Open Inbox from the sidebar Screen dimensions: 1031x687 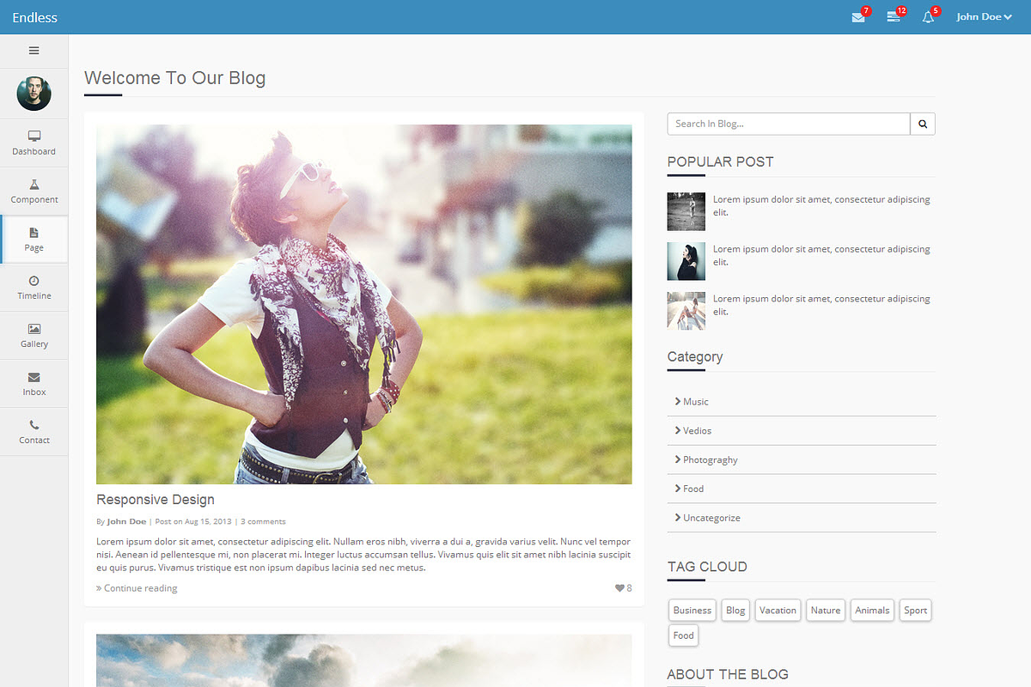point(34,384)
